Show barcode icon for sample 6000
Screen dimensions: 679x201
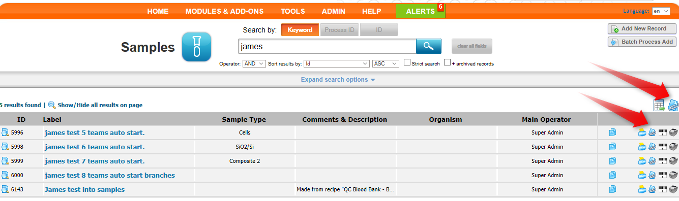[x=663, y=175]
